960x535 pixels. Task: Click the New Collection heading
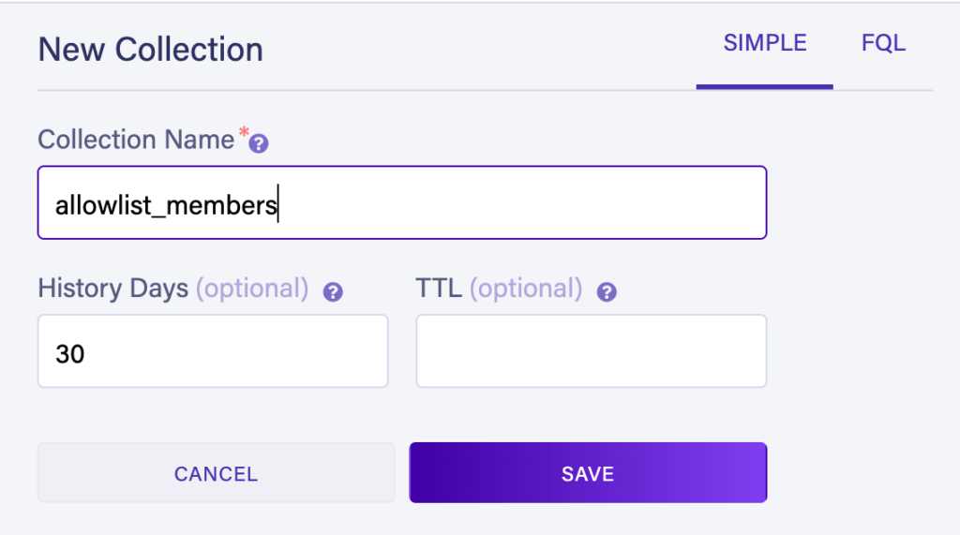point(151,49)
